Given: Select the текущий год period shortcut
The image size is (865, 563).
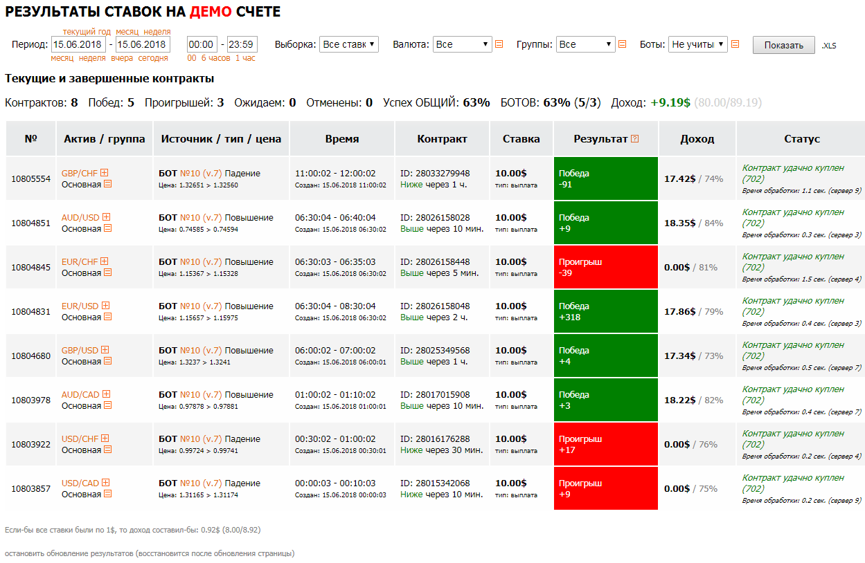Looking at the screenshot, I should (87, 32).
